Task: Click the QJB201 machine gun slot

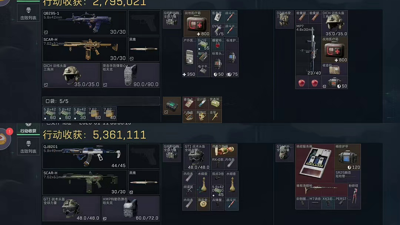Action: [85, 156]
